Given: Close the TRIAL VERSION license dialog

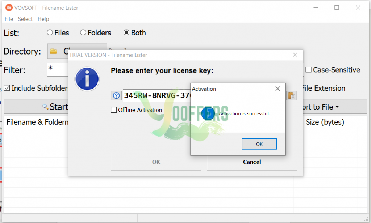Looking at the screenshot, I should [295, 55].
